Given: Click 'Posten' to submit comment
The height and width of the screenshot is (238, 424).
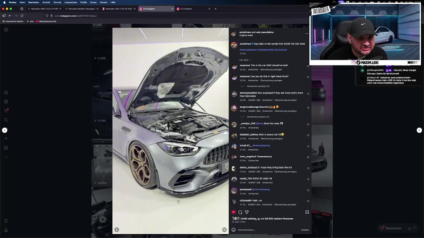Looking at the screenshot, I should 305,230.
